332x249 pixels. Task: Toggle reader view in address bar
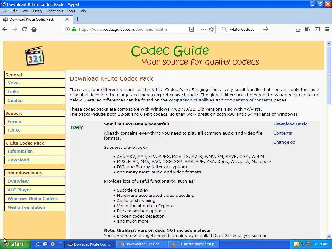tap(191, 29)
